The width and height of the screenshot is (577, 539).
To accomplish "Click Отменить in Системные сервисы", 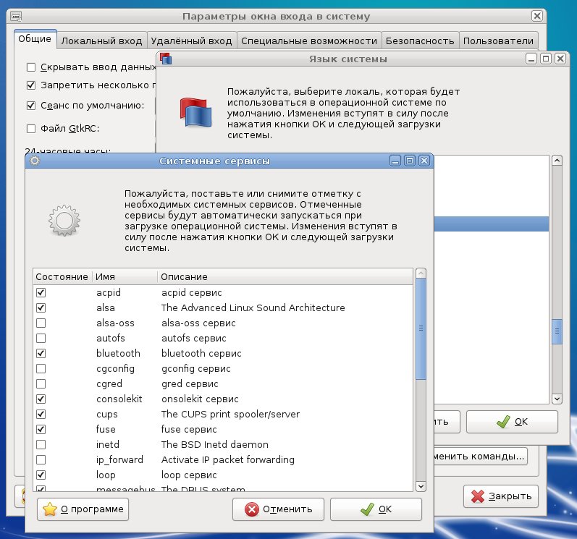I will pyautogui.click(x=278, y=509).
